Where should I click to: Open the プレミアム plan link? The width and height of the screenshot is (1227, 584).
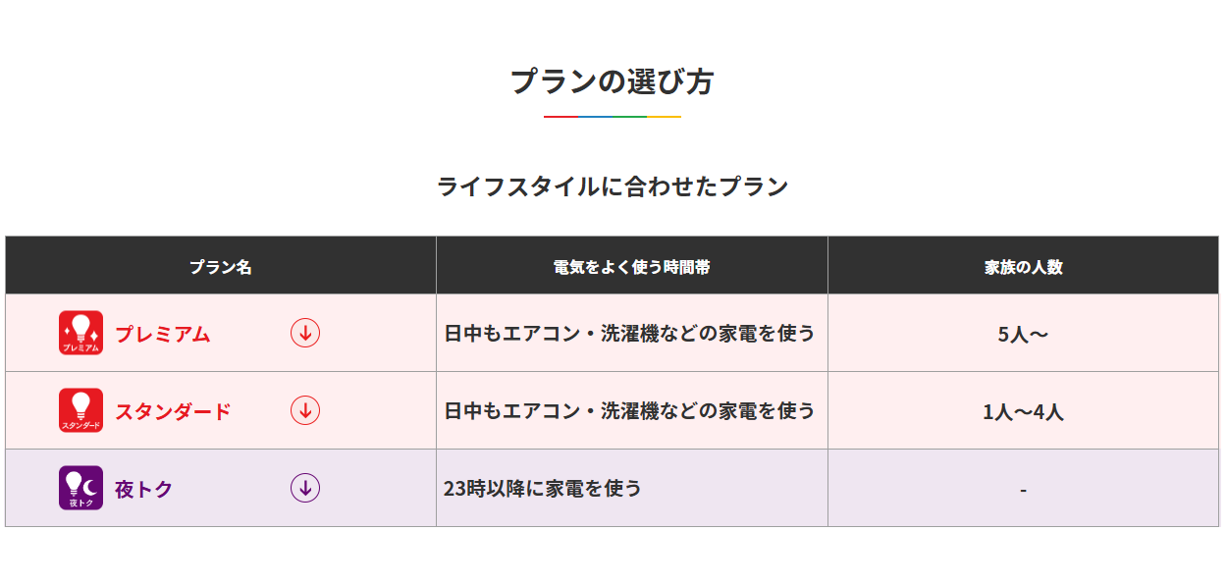click(163, 334)
